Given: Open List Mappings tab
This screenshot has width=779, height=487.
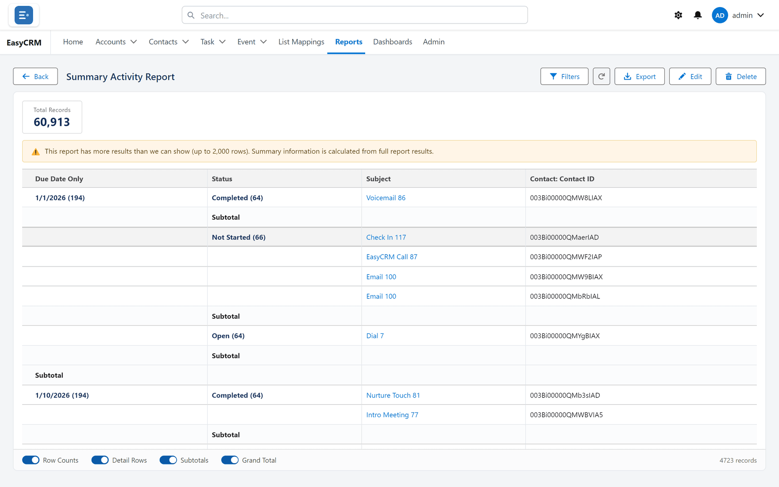Looking at the screenshot, I should pos(301,42).
